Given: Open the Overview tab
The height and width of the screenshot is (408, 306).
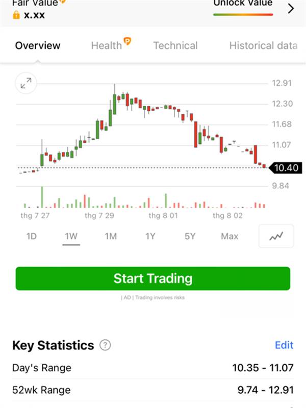Looking at the screenshot, I should 38,45.
